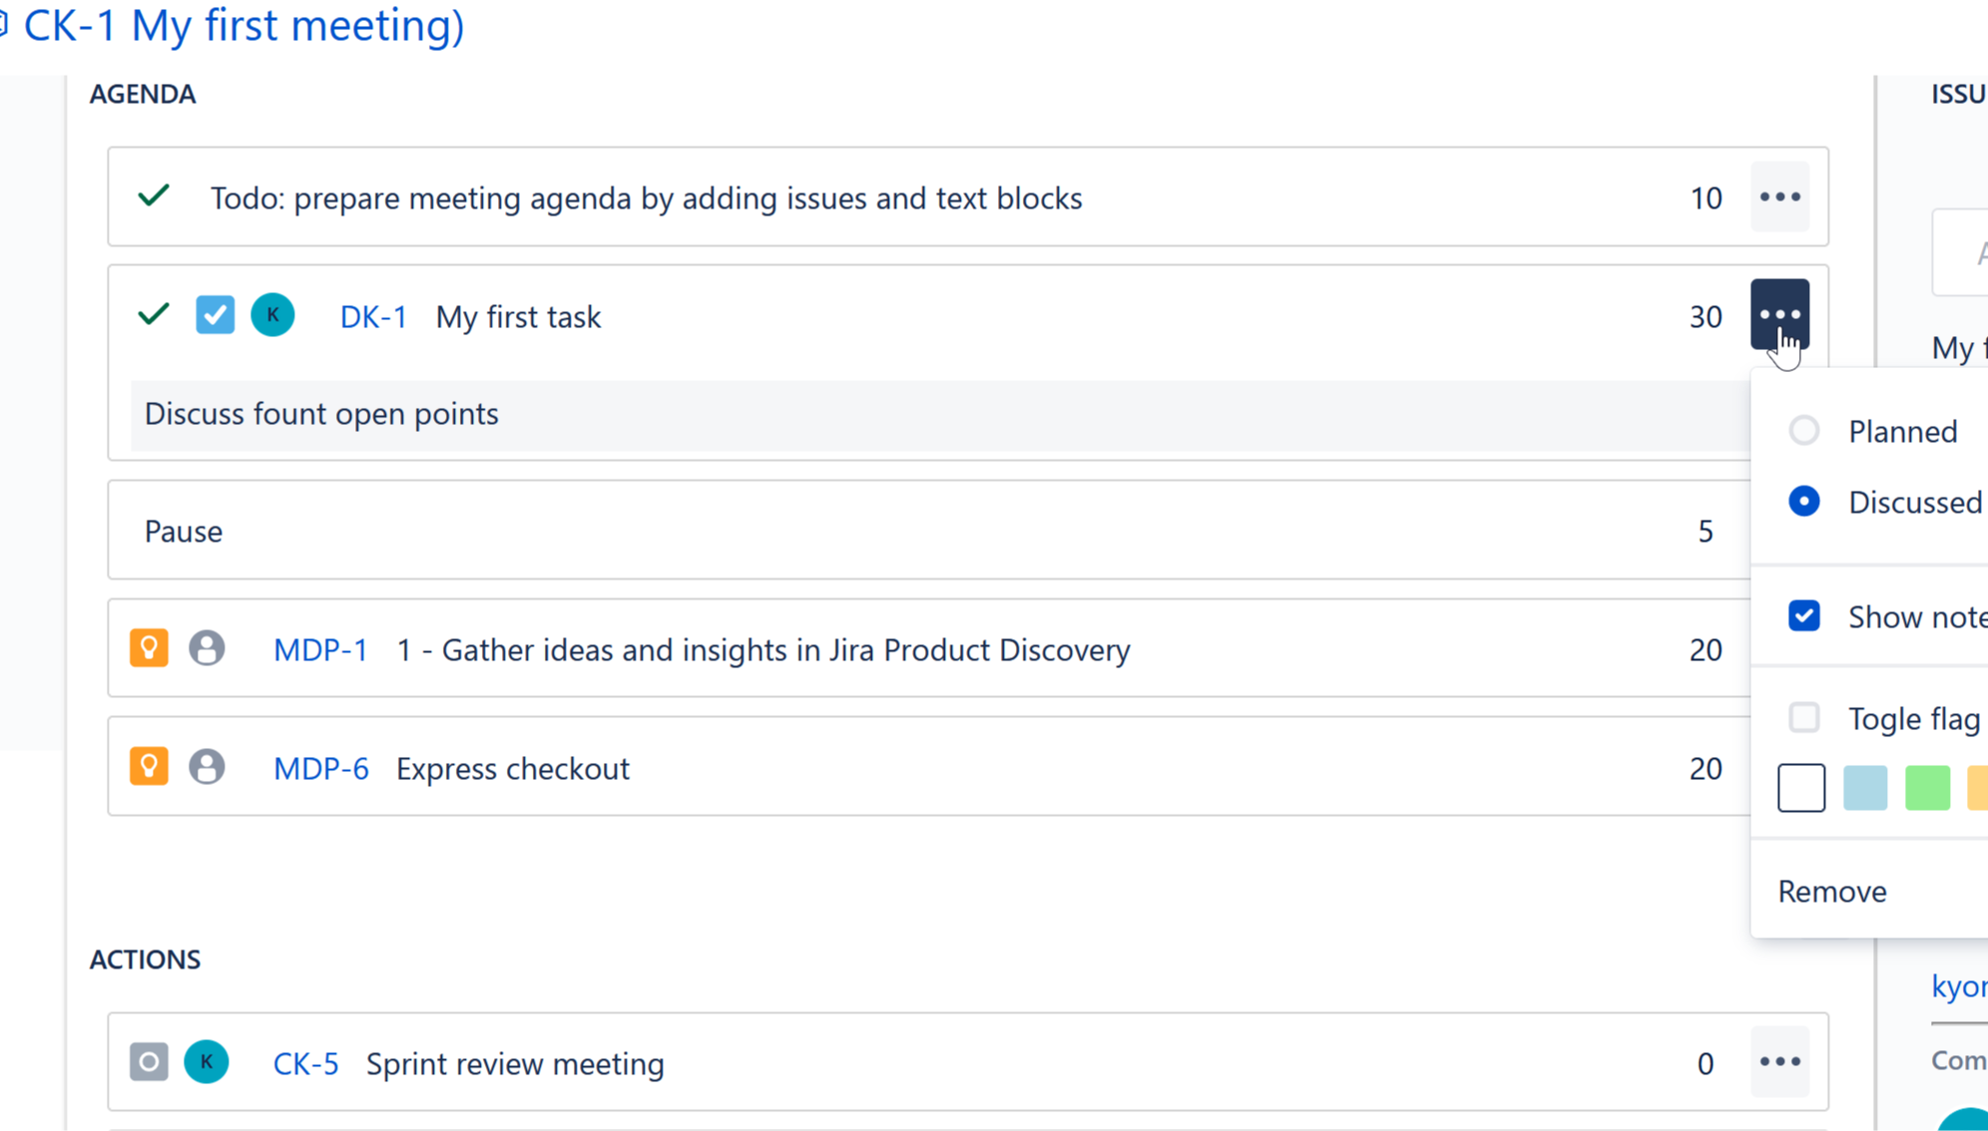Close the DK-1 more options menu

click(x=1779, y=314)
